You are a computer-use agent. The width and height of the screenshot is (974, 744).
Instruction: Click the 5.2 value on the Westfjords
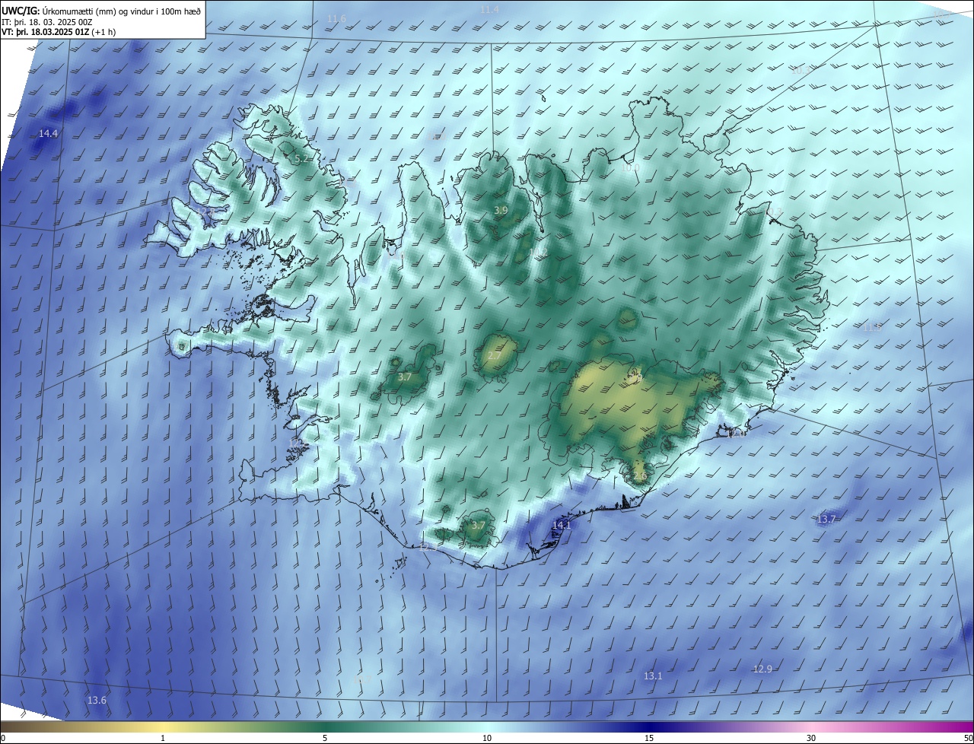pos(301,159)
